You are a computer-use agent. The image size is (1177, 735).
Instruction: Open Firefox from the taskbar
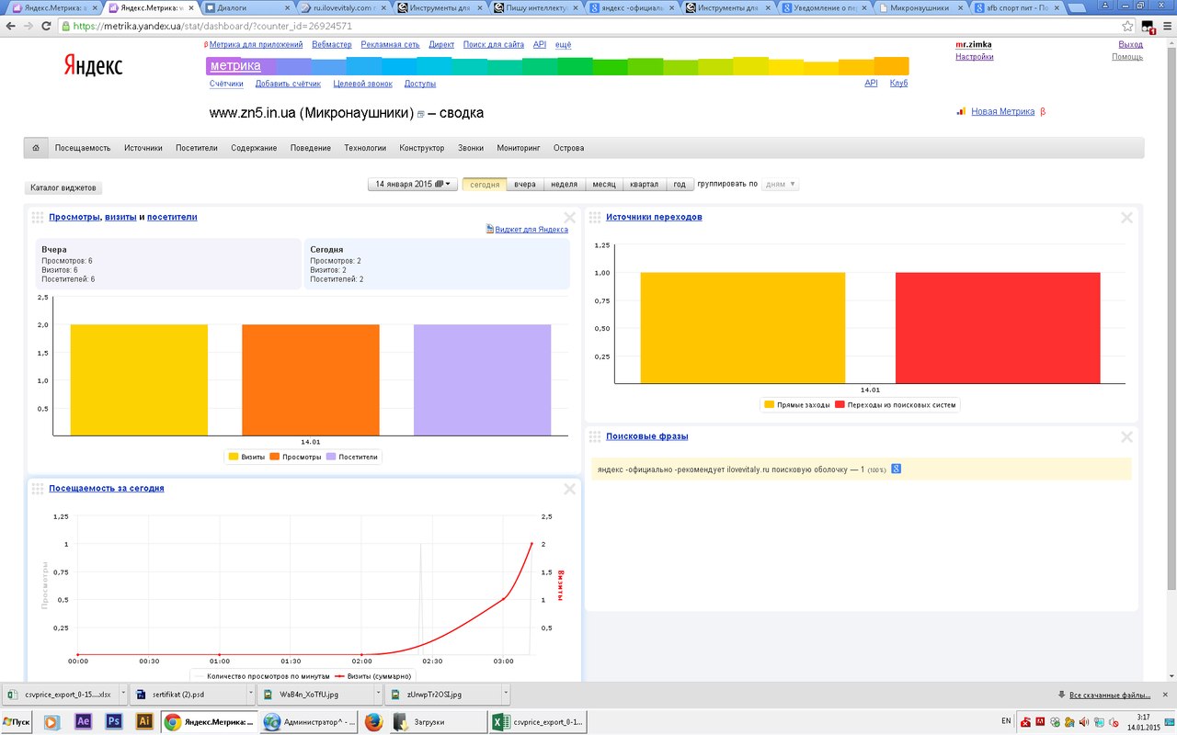tap(372, 722)
